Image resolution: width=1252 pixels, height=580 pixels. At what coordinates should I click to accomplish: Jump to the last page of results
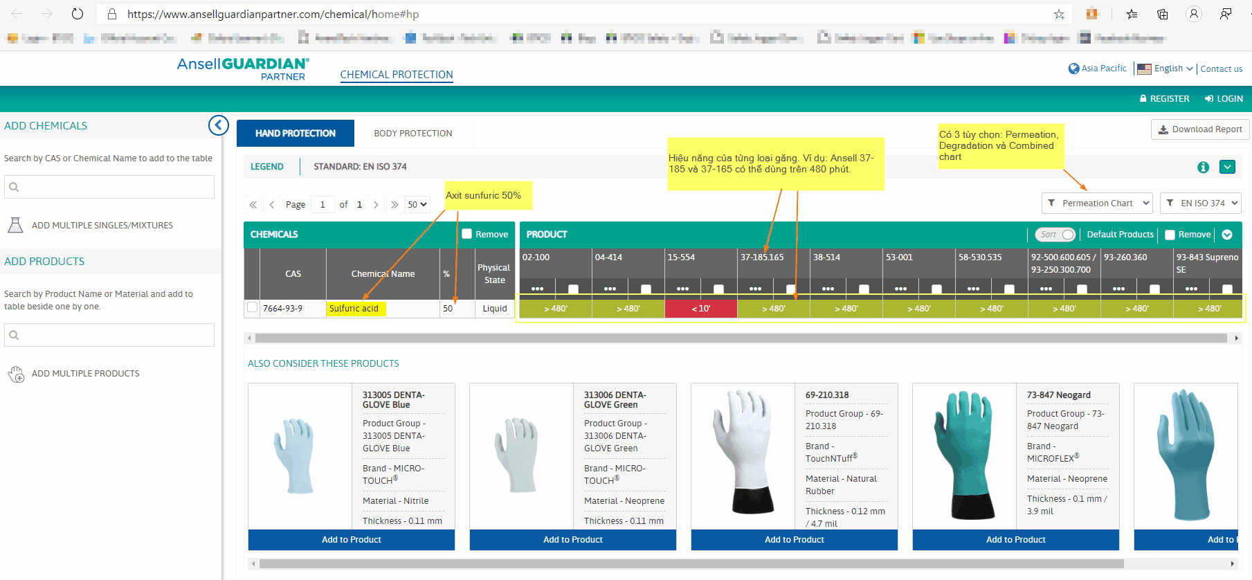coord(394,204)
